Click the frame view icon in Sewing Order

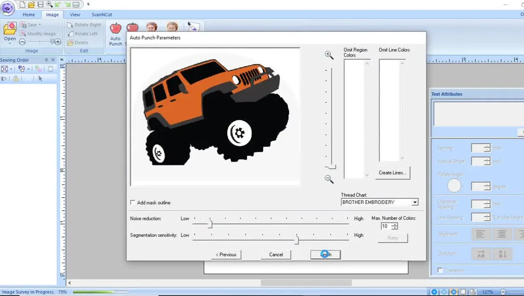point(4,69)
